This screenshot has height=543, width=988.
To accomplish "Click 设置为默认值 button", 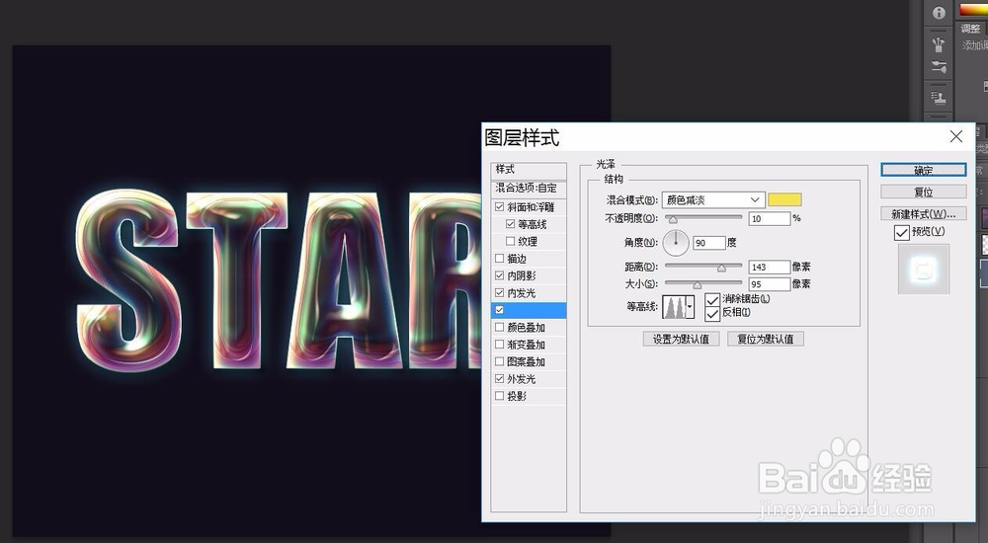I will click(x=681, y=339).
